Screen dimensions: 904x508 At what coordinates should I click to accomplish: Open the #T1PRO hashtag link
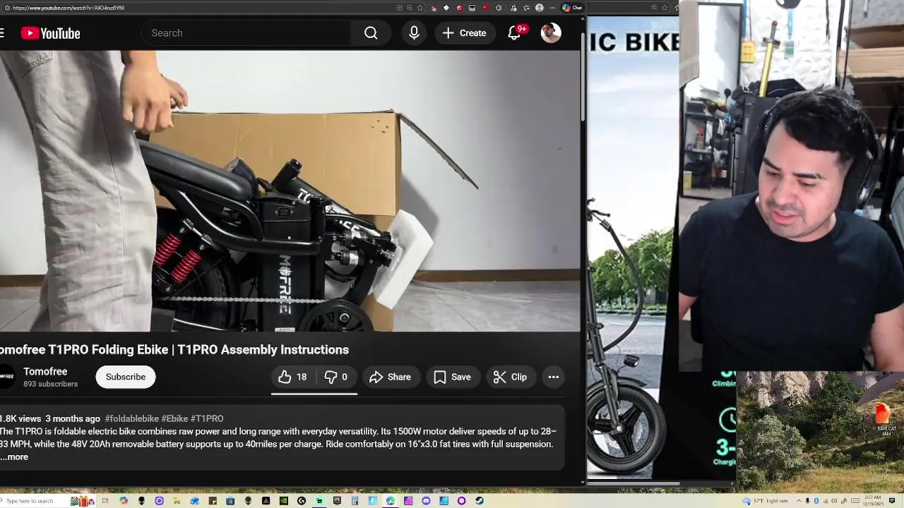pyautogui.click(x=207, y=419)
